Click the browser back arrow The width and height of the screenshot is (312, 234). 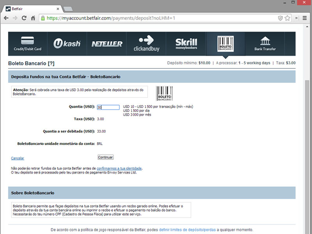(x=6, y=18)
